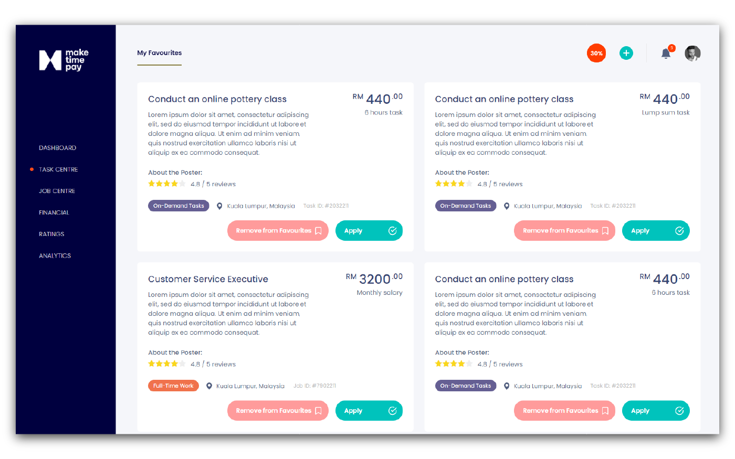Open the notification bell
Screen dimensions: 735x459
tap(666, 54)
